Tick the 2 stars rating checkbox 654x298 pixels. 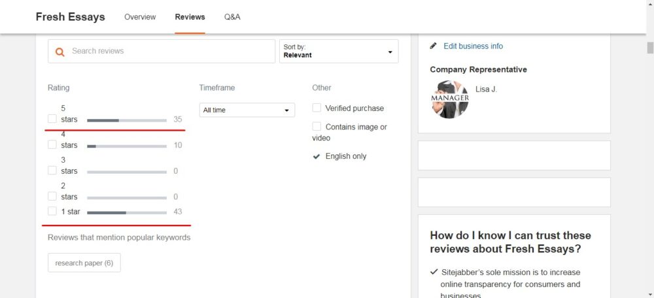tap(52, 196)
